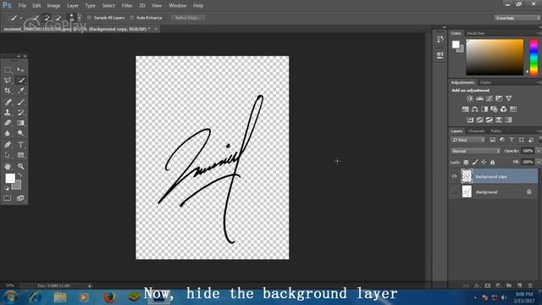This screenshot has width=542, height=305.
Task: Select the History Brush tool
Action: (x=20, y=113)
